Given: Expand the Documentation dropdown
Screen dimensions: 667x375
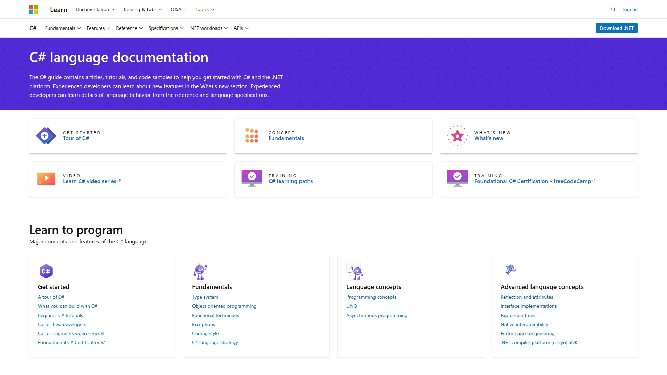Looking at the screenshot, I should pos(95,9).
